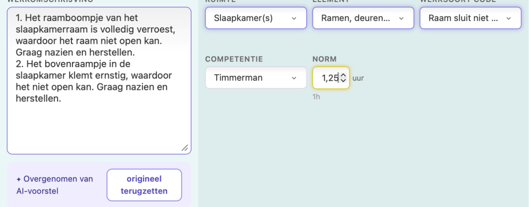Click the chevron arrow in the Raam sluit niet box

508,18
